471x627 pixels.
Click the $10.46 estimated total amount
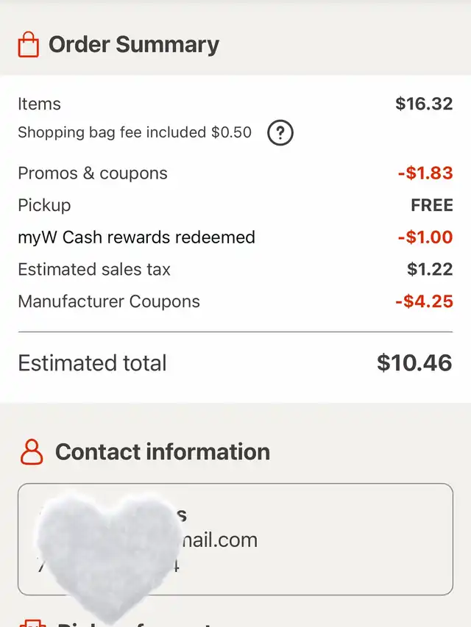414,362
